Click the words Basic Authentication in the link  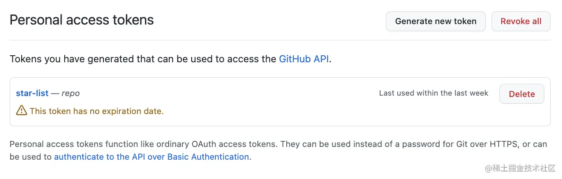click(208, 157)
